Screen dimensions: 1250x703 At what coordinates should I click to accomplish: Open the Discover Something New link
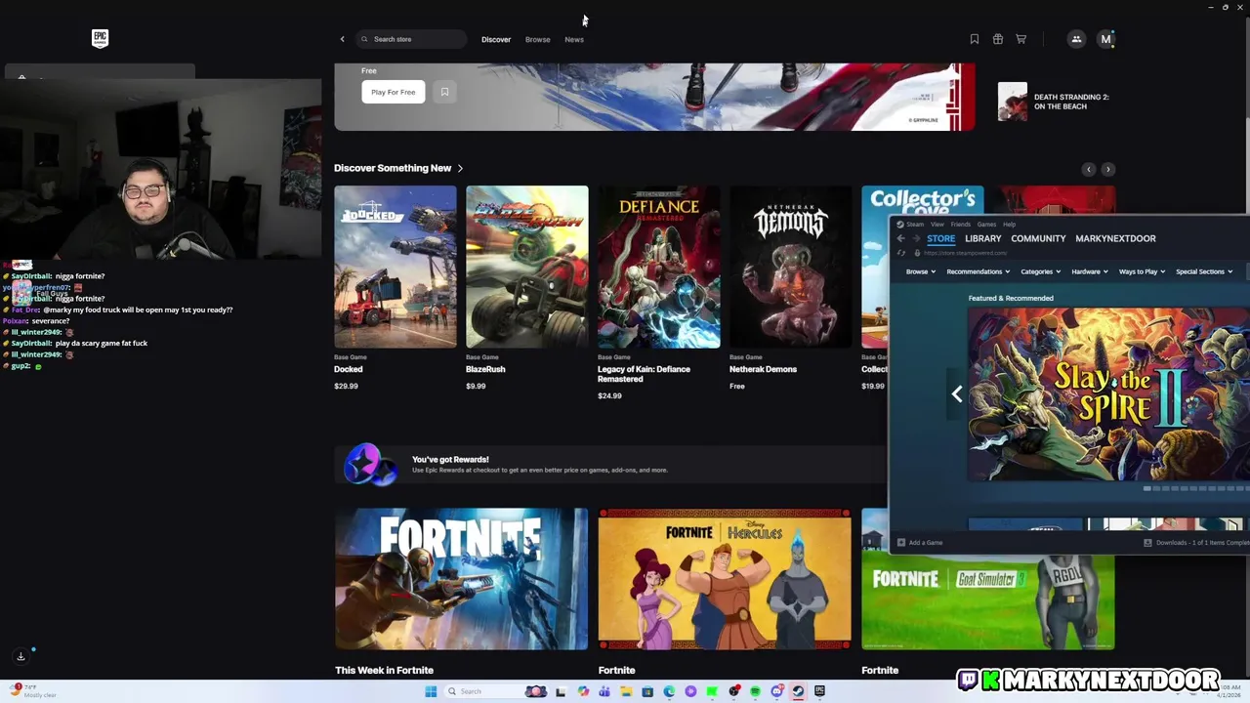click(x=398, y=168)
